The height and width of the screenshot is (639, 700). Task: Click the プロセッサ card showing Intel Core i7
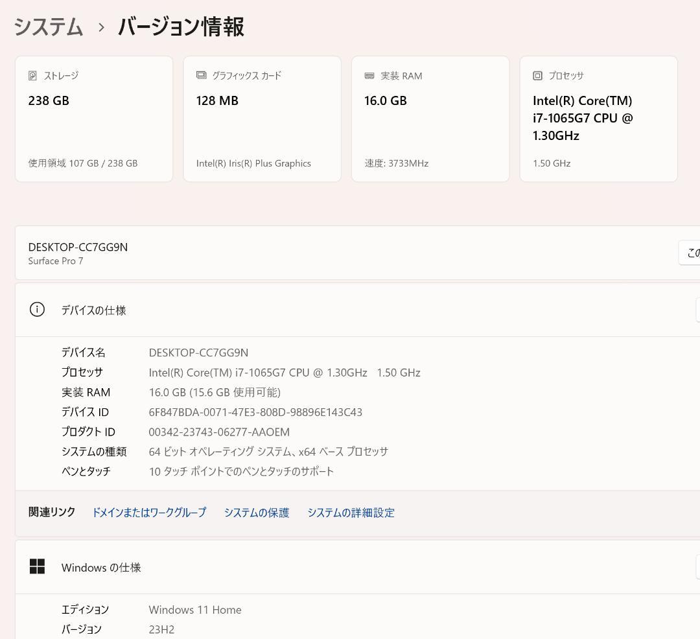598,119
